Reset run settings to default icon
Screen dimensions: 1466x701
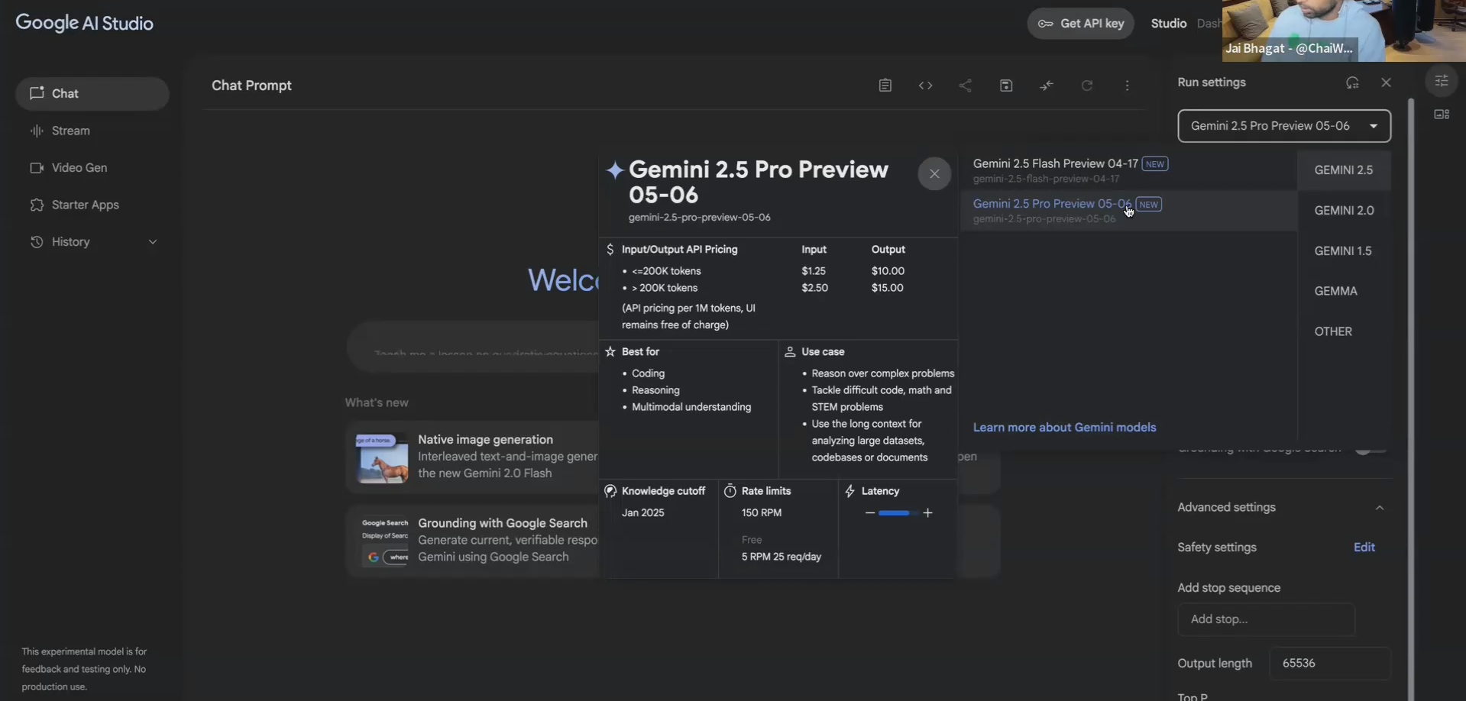[x=1352, y=82]
